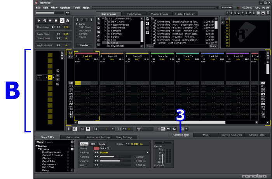Select the D: drive button
Viewport: 272px width, 179px height.
(x=99, y=40)
